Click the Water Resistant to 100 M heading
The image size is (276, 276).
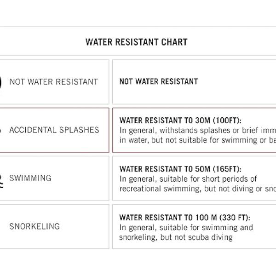(x=185, y=218)
